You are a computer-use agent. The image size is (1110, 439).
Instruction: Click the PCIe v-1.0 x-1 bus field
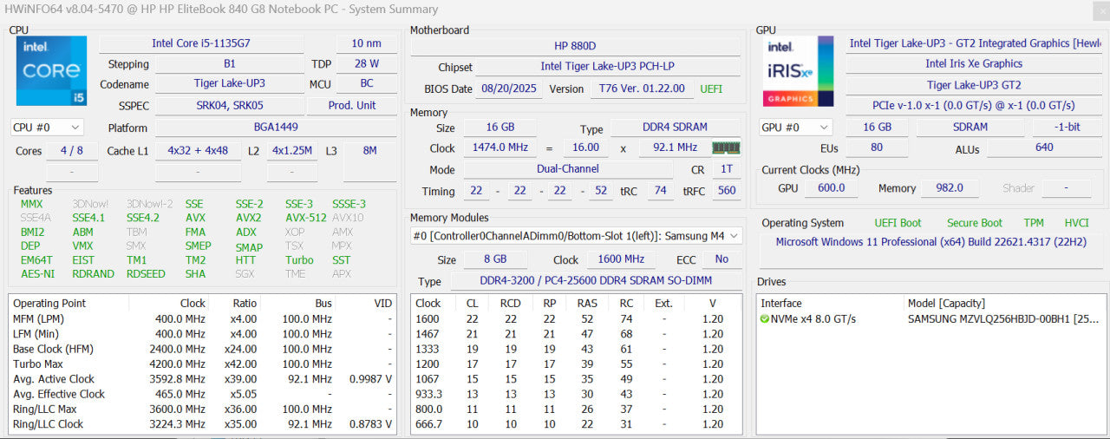974,106
